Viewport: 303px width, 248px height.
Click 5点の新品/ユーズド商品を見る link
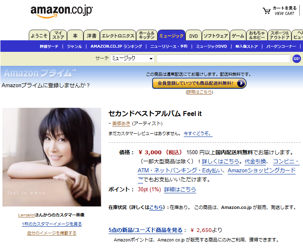(x=146, y=230)
